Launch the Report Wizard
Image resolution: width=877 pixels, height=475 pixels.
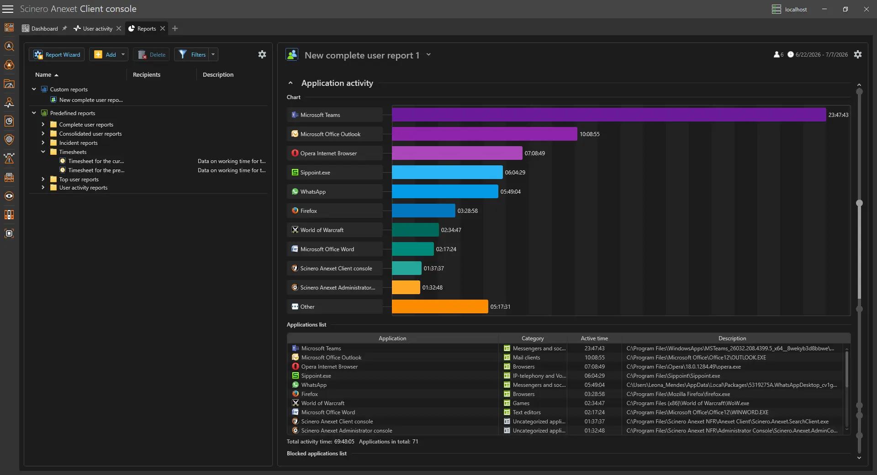click(x=57, y=54)
